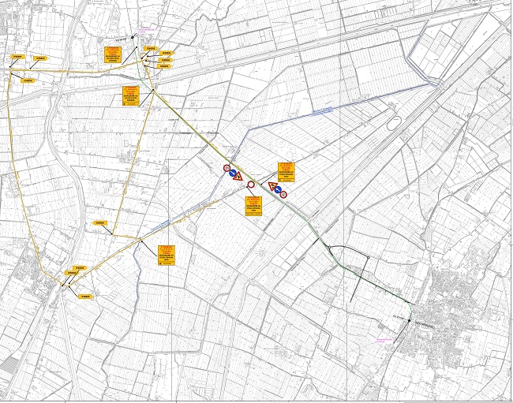Click the oval racetrack shape on the map
This screenshot has height=403, width=513.
tap(392, 124)
